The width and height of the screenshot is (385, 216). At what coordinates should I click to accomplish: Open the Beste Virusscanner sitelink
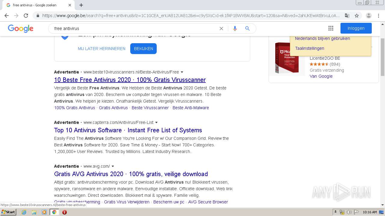click(x=150, y=108)
